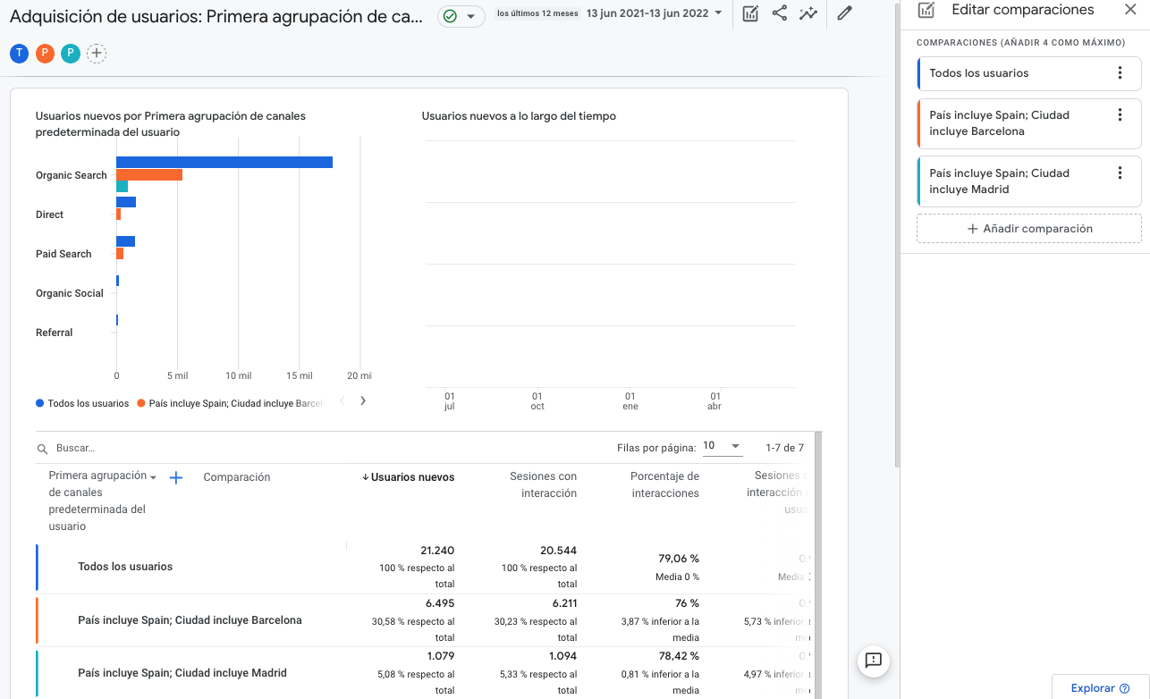The height and width of the screenshot is (699, 1150).
Task: Open options menu for Barcelona comparison
Action: coord(1120,114)
